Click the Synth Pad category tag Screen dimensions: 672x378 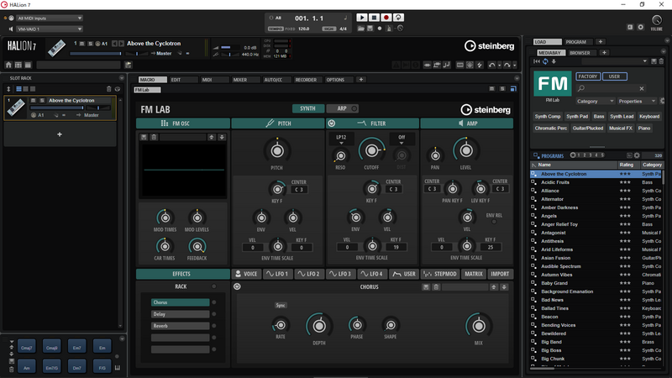click(577, 117)
